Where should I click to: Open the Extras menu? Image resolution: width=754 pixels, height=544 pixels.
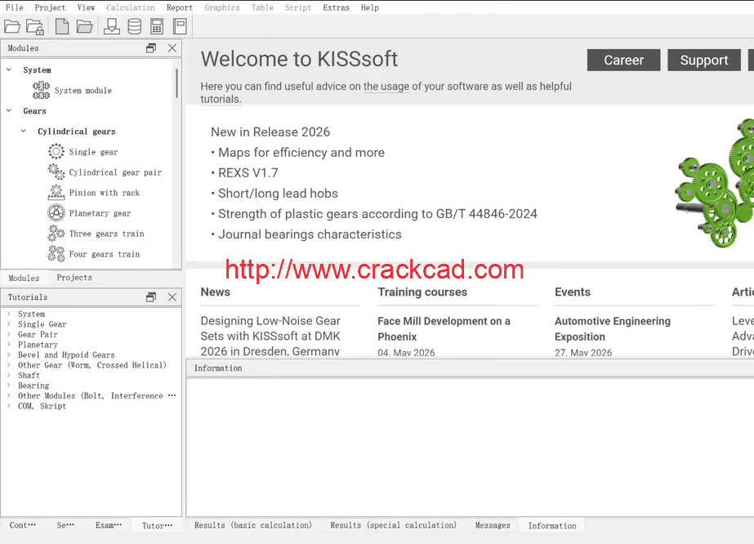(336, 7)
